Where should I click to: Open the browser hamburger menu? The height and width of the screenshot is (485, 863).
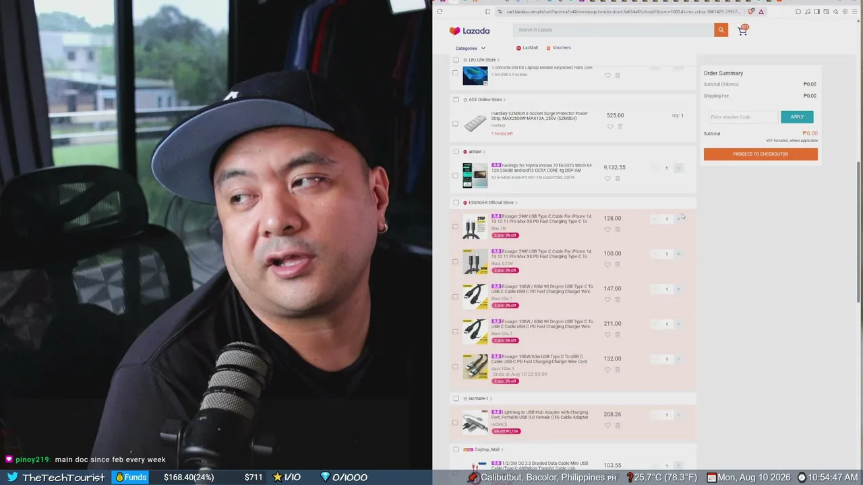(854, 11)
